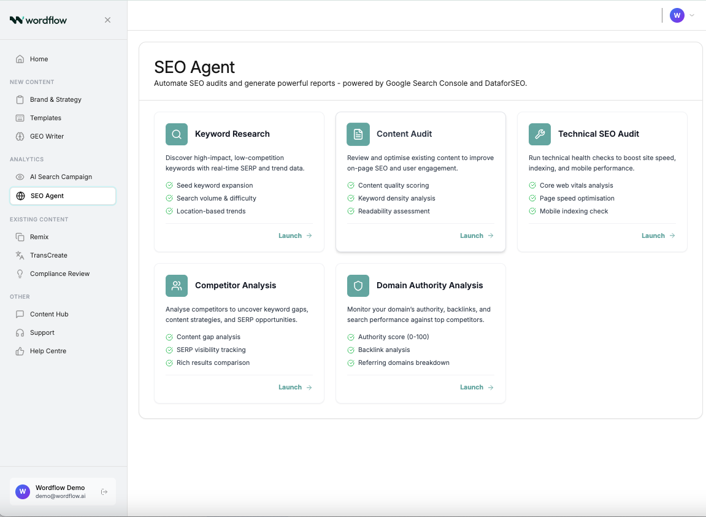The width and height of the screenshot is (706, 517).
Task: Click the Compliance Review lightbulb icon
Action: click(x=20, y=274)
